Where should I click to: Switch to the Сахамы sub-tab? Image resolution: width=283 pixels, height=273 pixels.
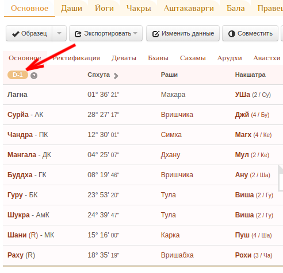193,58
